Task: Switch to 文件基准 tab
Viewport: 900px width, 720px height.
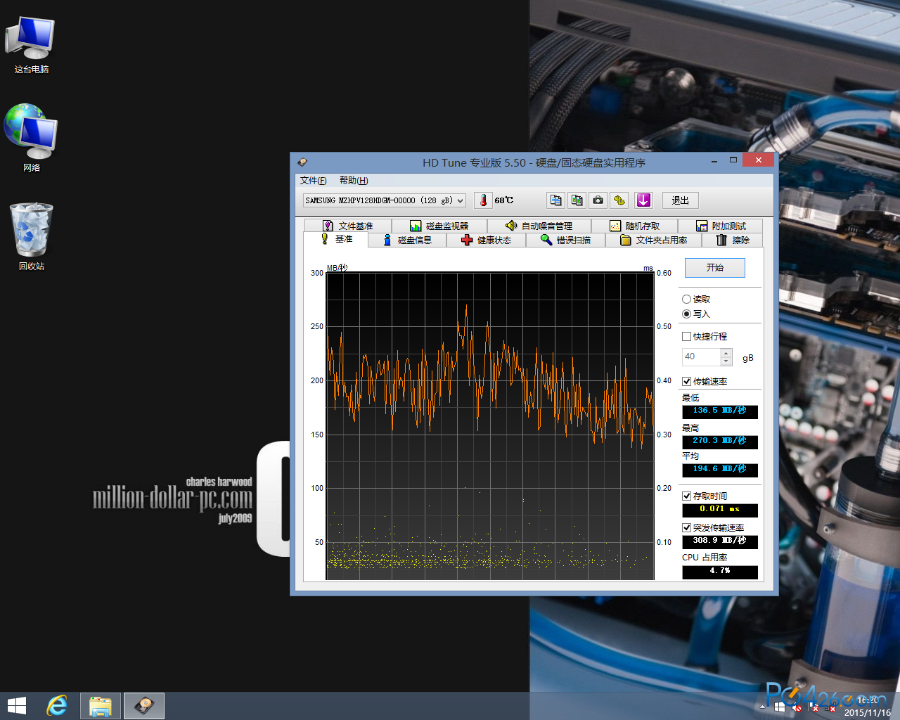Action: click(347, 226)
